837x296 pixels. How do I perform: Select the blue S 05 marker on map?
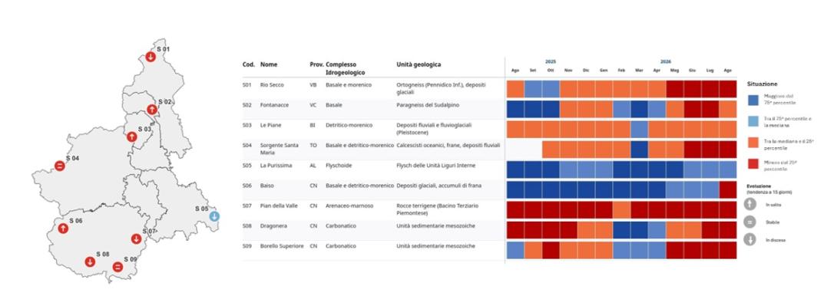tap(214, 216)
